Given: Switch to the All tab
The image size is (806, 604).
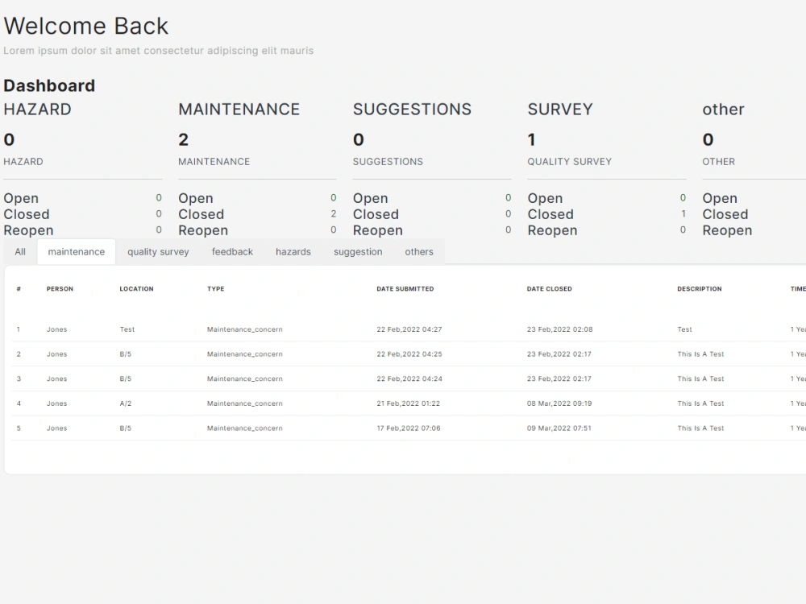Looking at the screenshot, I should click(20, 251).
